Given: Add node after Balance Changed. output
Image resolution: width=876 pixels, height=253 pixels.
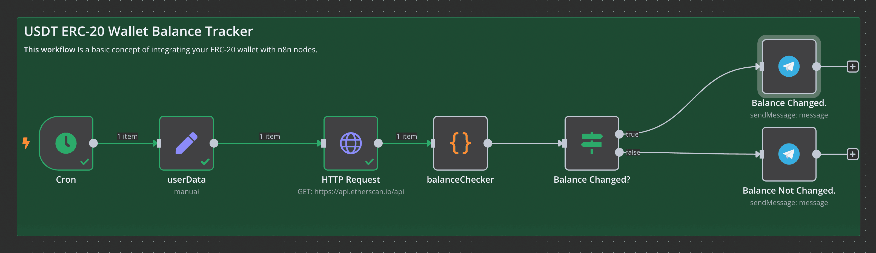Looking at the screenshot, I should [x=852, y=66].
